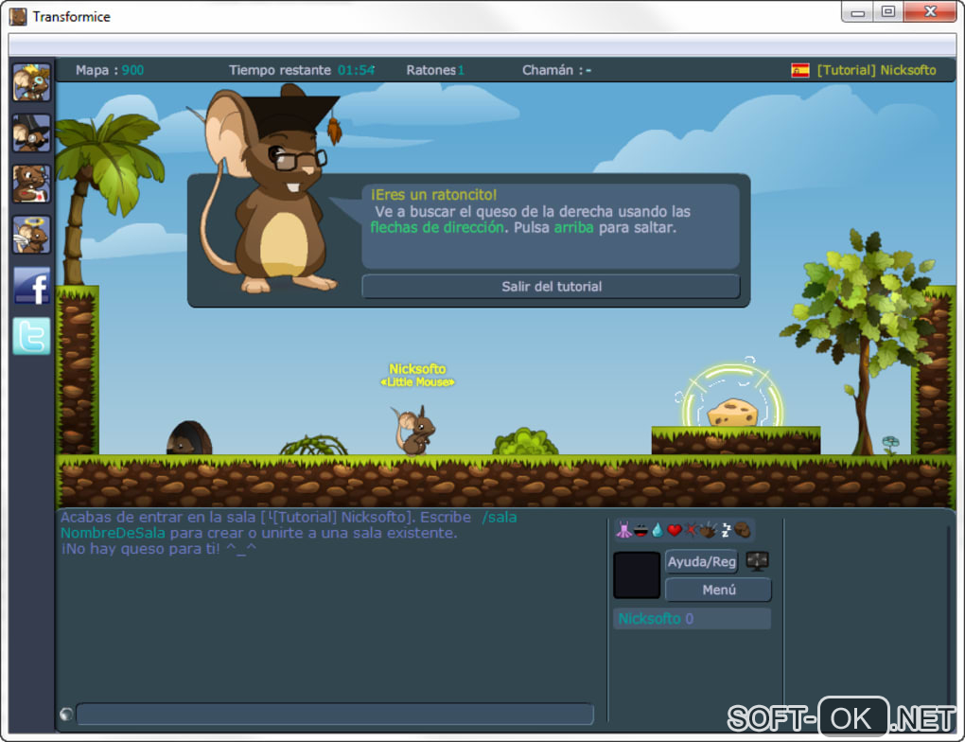Maximize the Transformice window

pyautogui.click(x=888, y=11)
